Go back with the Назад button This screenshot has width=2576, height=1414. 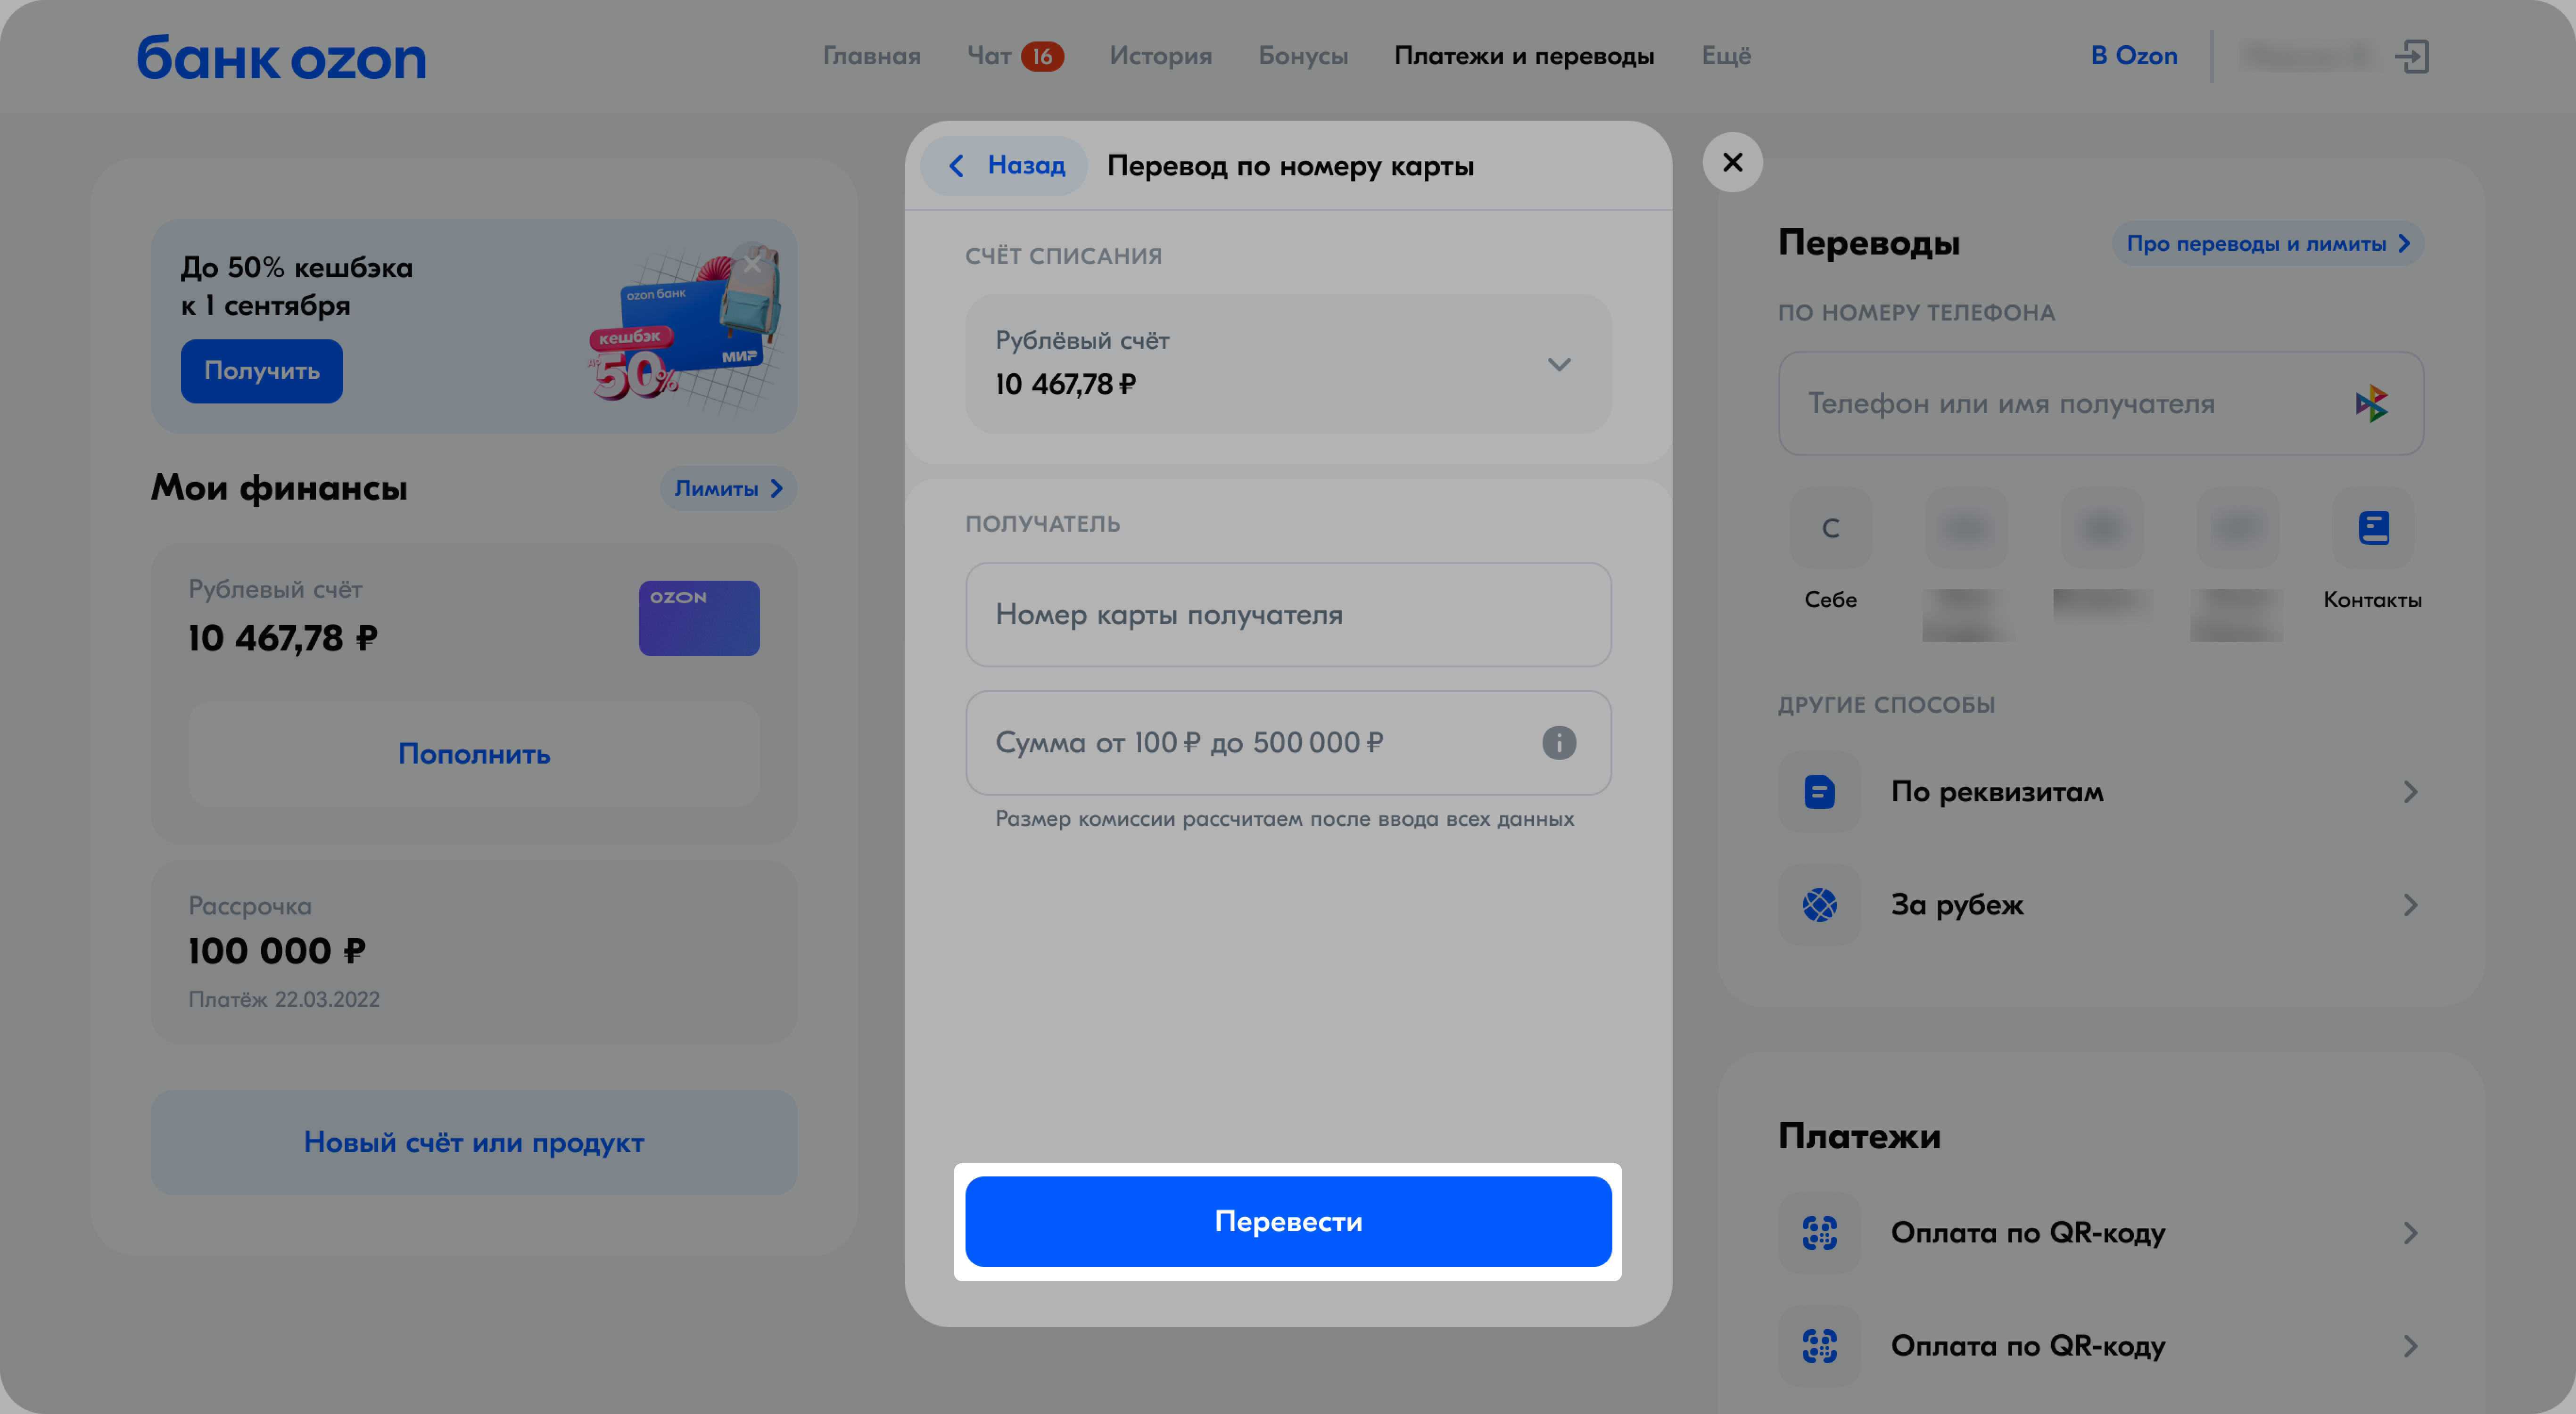[x=1004, y=165]
